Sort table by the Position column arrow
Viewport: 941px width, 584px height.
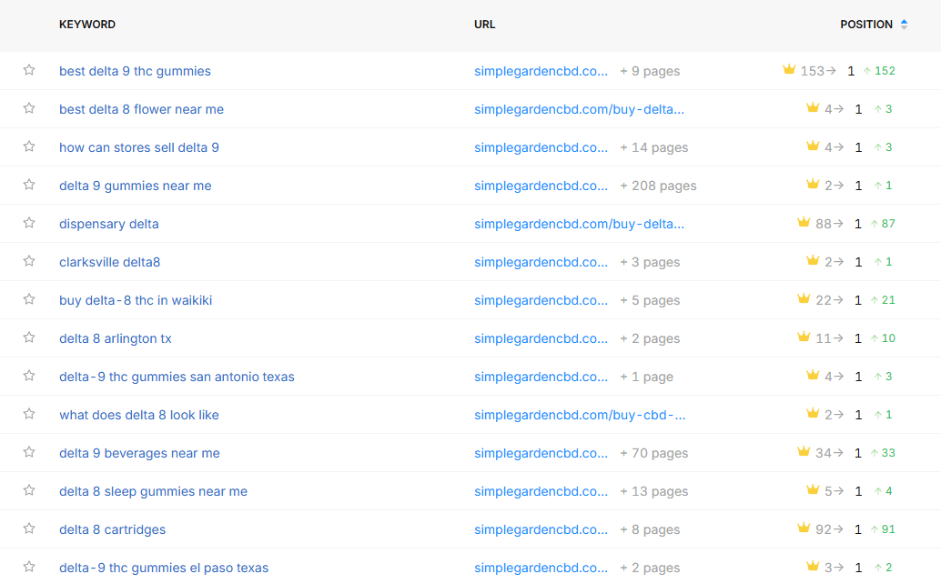point(904,25)
